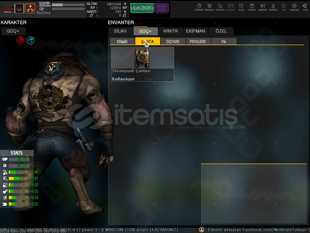The height and width of the screenshot is (233, 310).
Task: Click the character model preview
Action: coord(59,133)
